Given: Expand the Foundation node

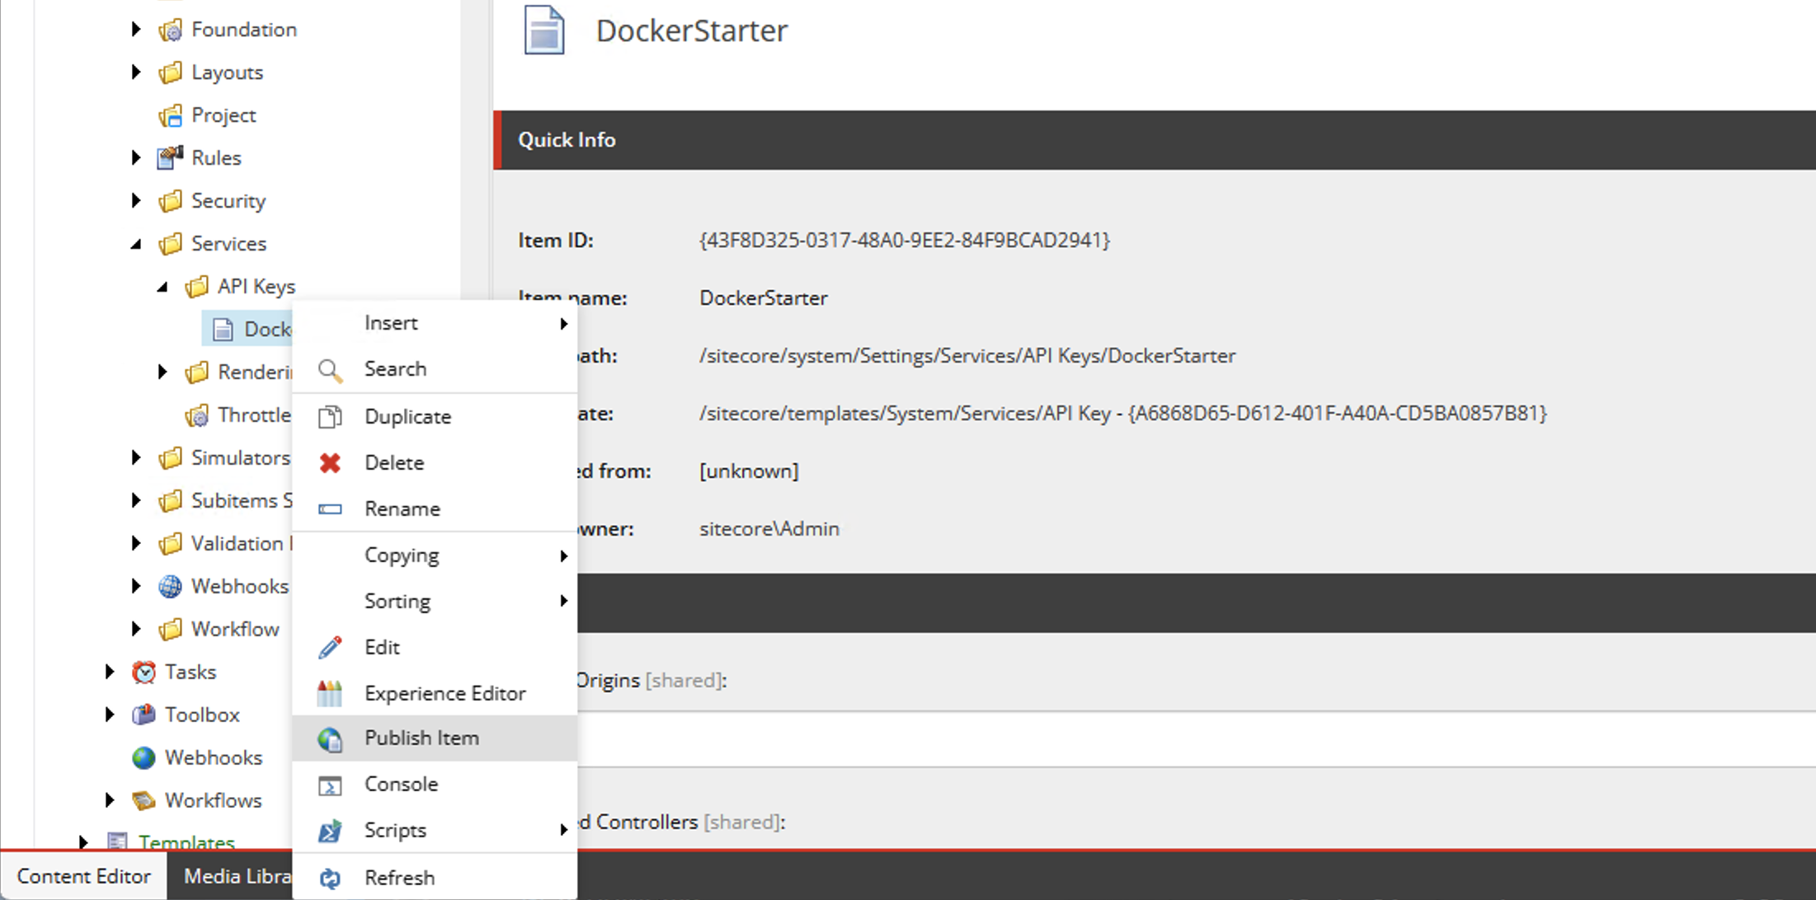Looking at the screenshot, I should tap(136, 30).
